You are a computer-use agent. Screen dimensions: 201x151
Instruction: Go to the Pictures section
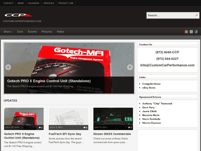[47, 32]
